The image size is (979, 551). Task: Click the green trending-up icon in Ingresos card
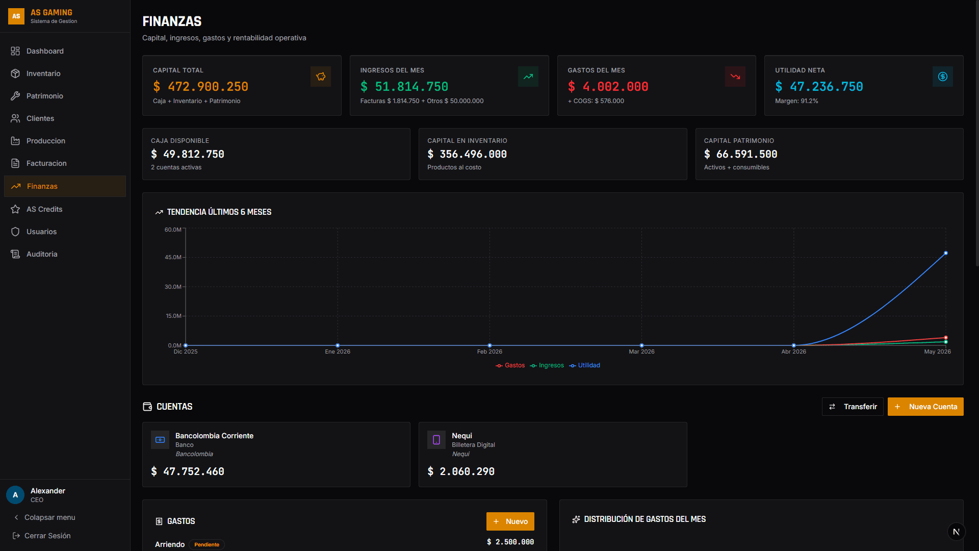[528, 77]
